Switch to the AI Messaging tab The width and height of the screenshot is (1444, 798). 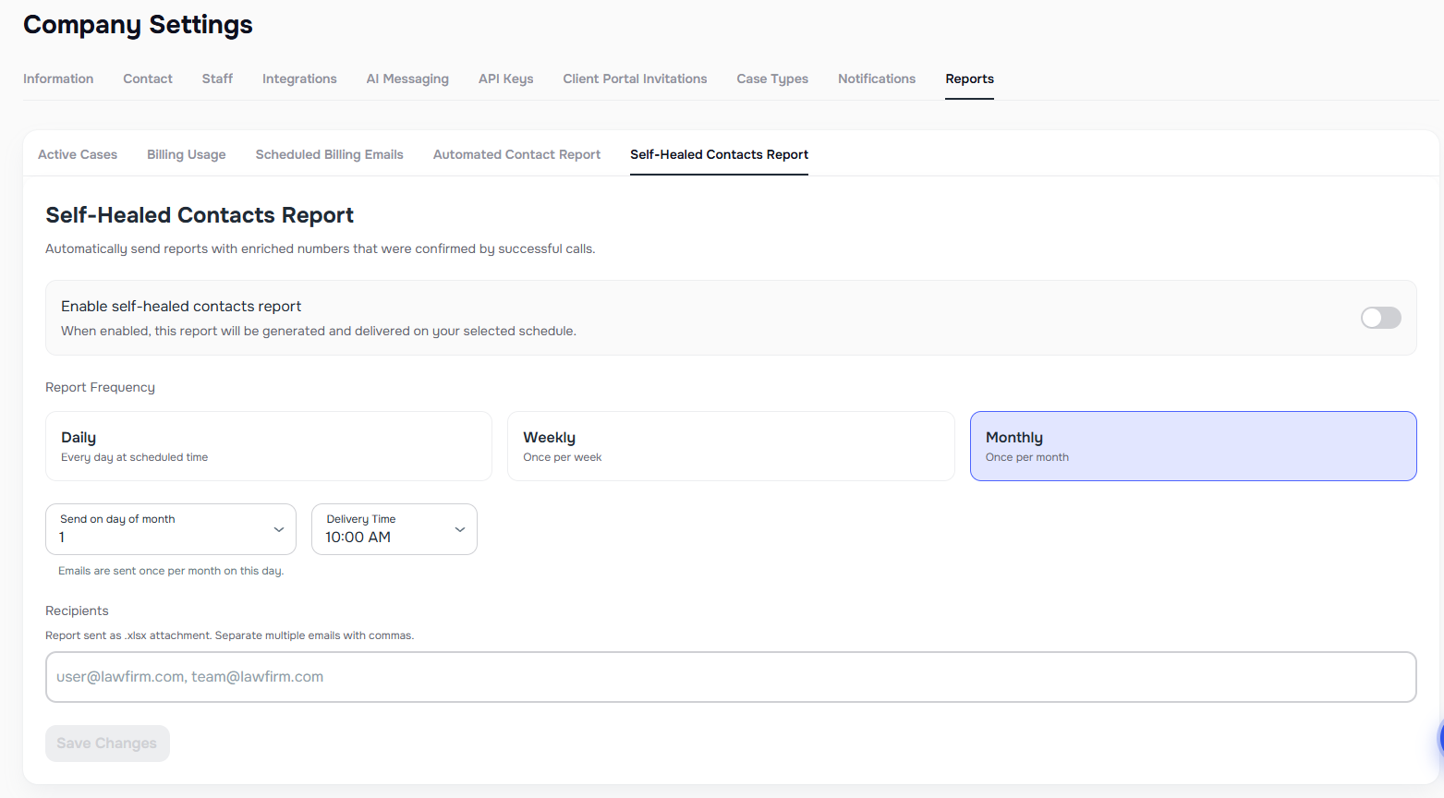point(407,79)
